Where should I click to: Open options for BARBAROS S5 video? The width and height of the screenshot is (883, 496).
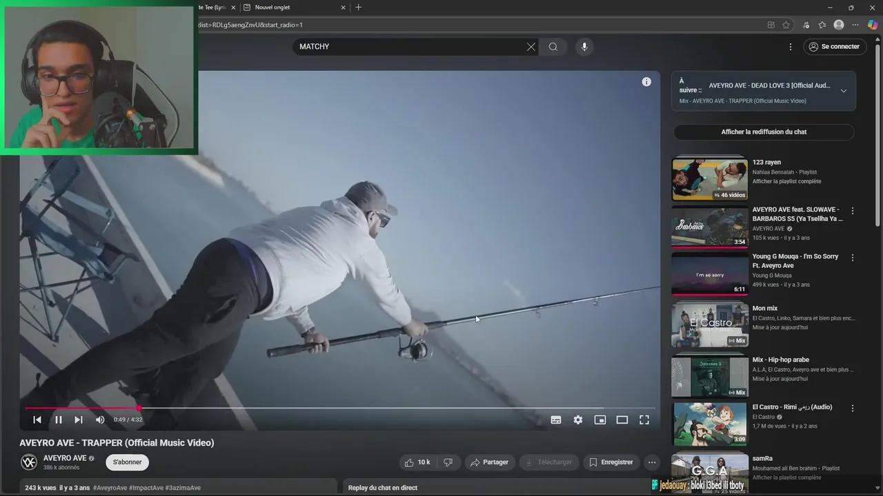(x=853, y=211)
